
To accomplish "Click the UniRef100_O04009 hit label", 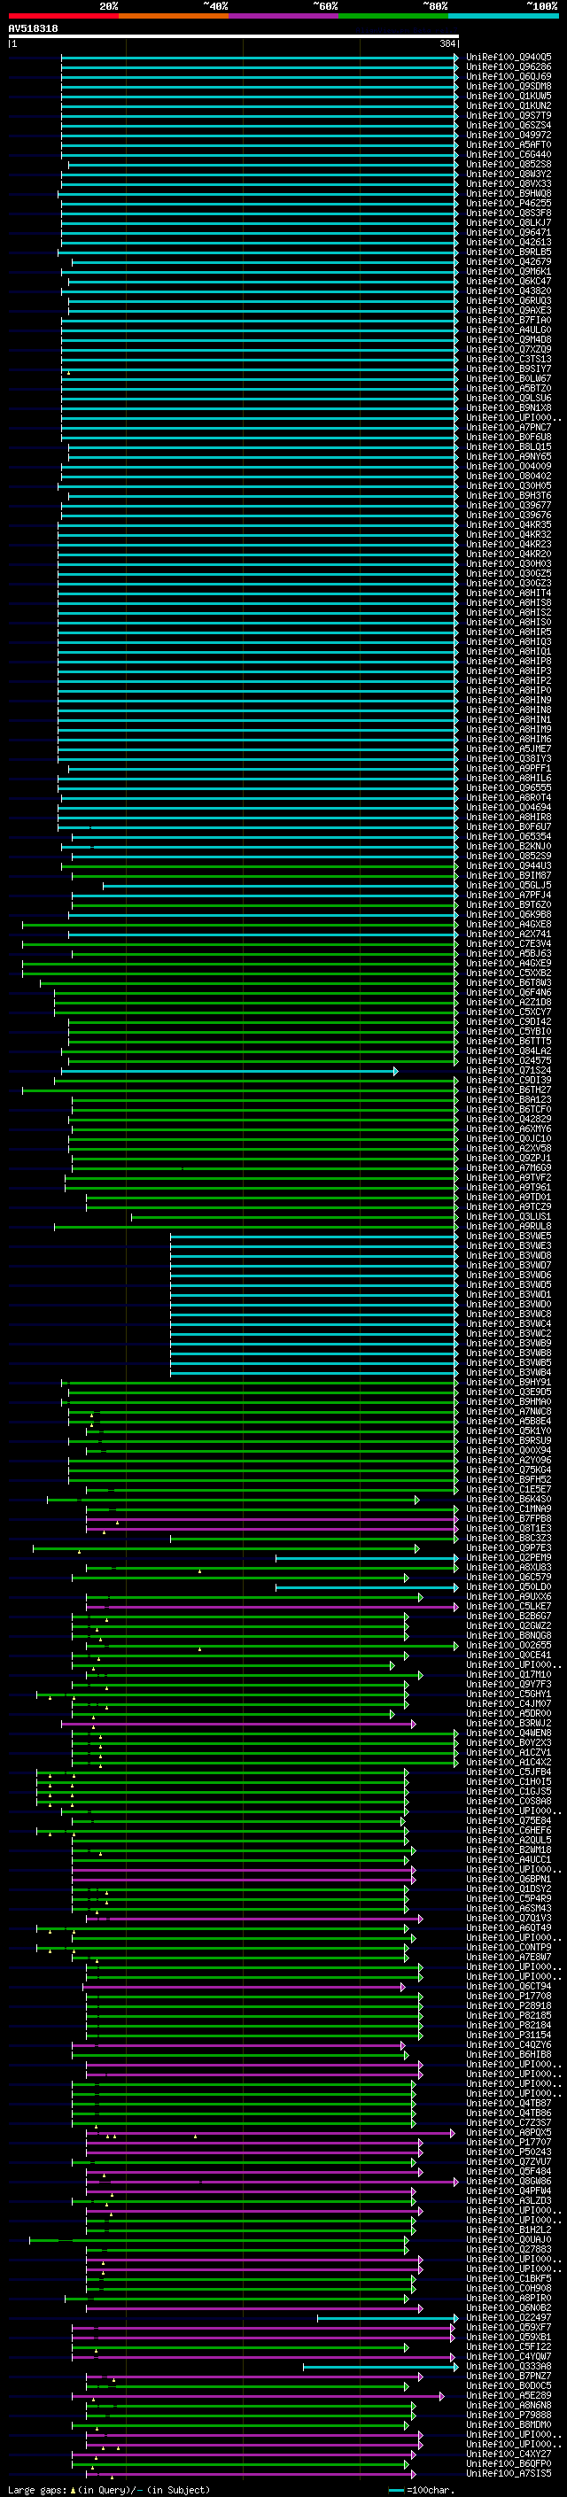I will (x=509, y=466).
